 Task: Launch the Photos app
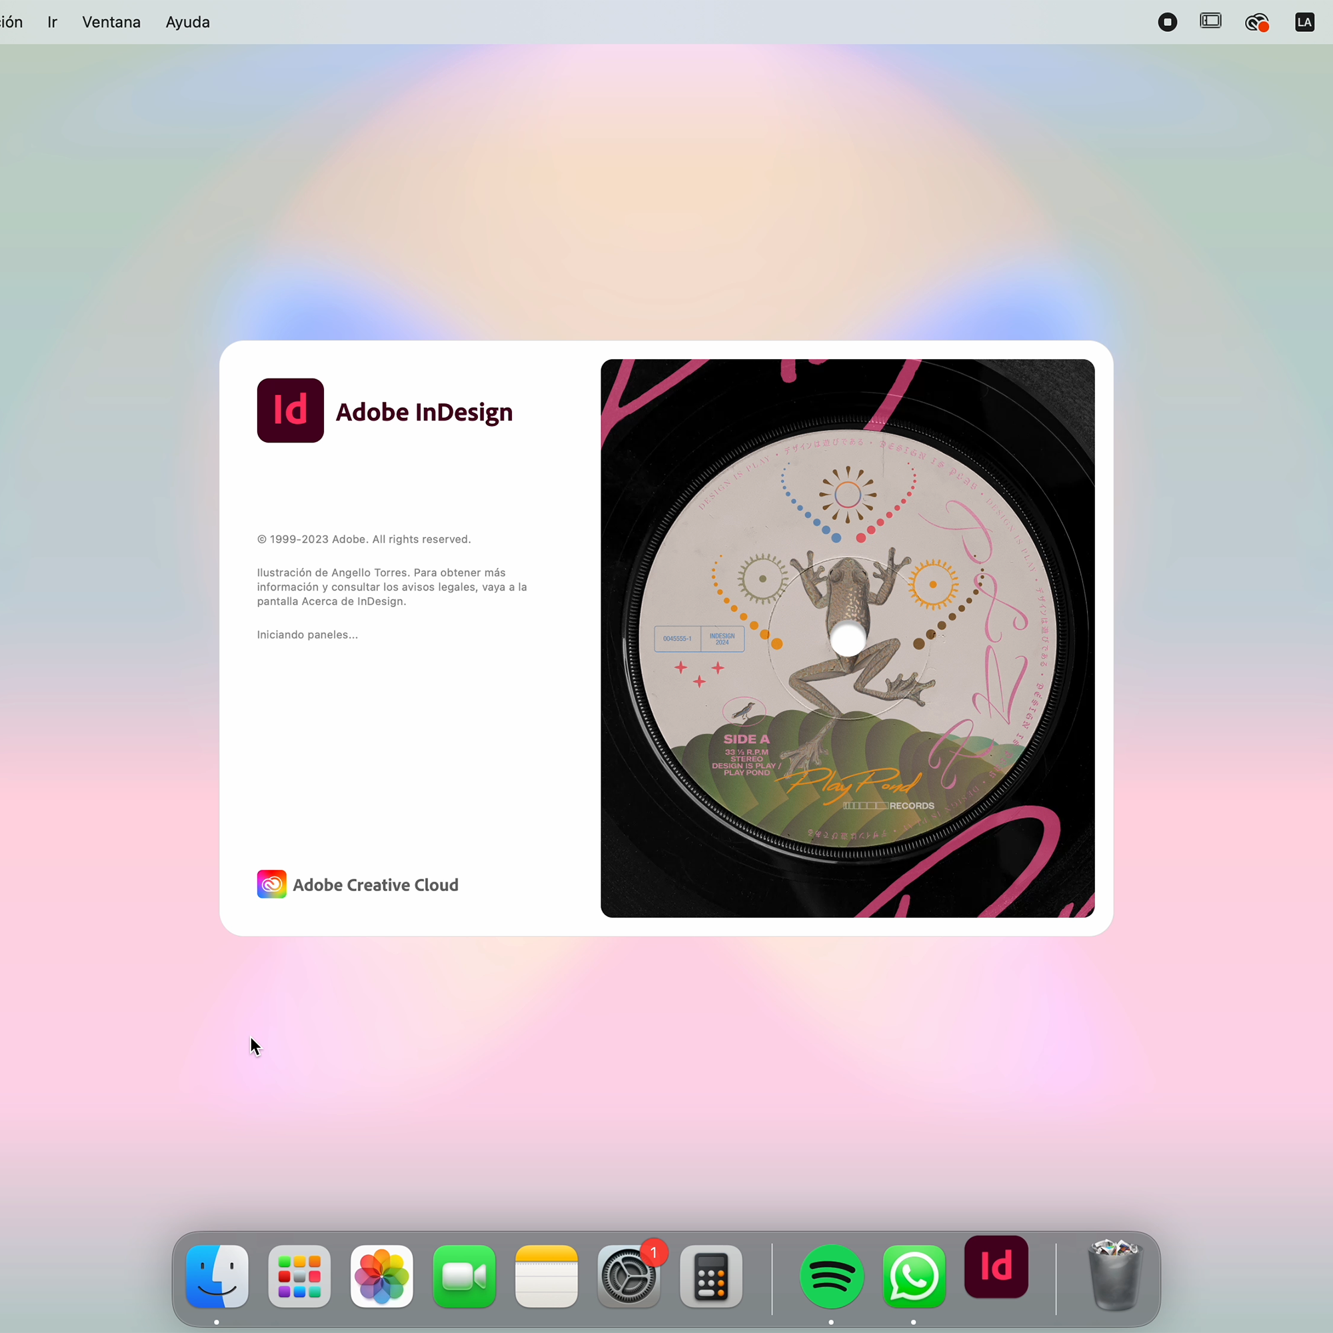pyautogui.click(x=381, y=1276)
